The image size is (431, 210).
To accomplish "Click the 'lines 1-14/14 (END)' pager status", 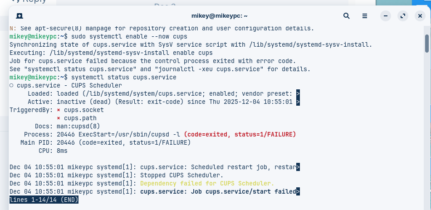I will (44, 200).
